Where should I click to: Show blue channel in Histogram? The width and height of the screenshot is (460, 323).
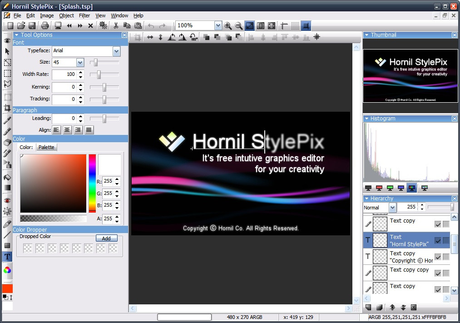(x=401, y=188)
